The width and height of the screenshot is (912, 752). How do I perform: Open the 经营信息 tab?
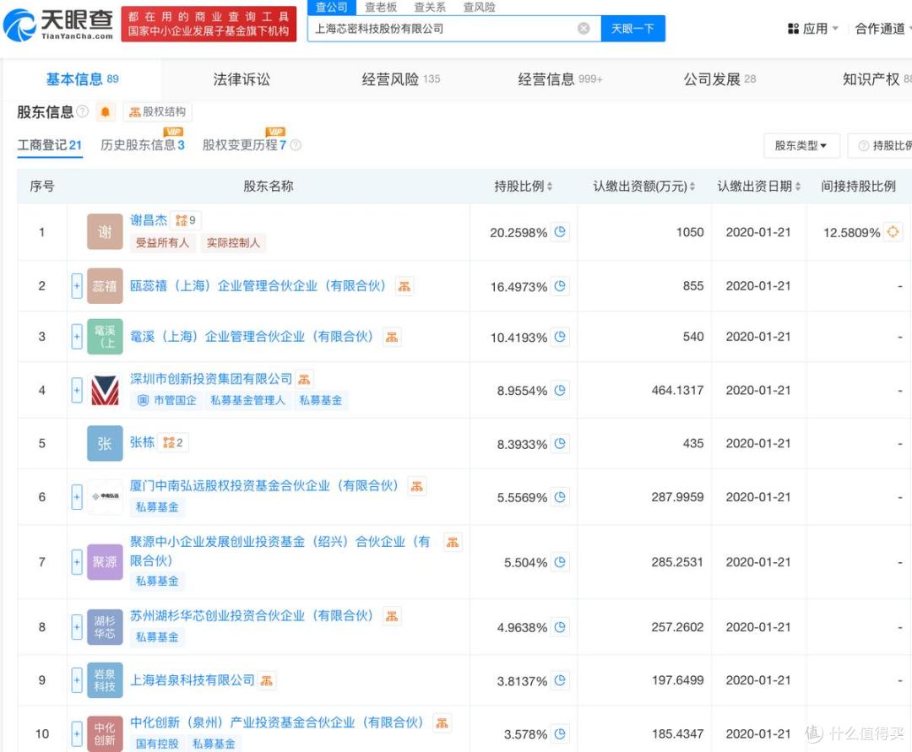click(560, 79)
